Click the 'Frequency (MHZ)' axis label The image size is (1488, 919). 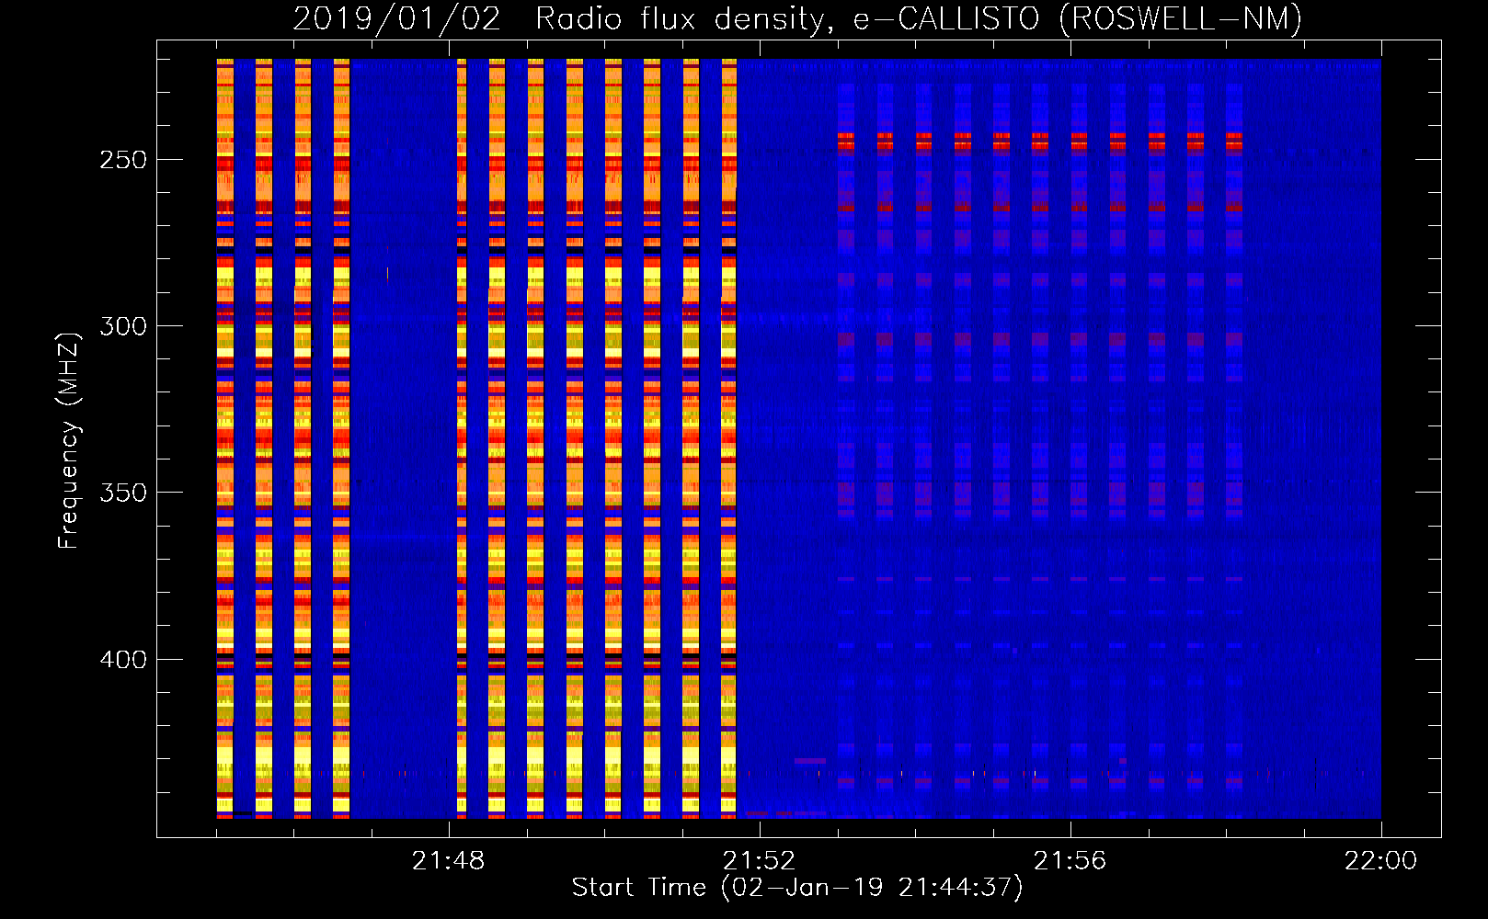click(x=68, y=440)
